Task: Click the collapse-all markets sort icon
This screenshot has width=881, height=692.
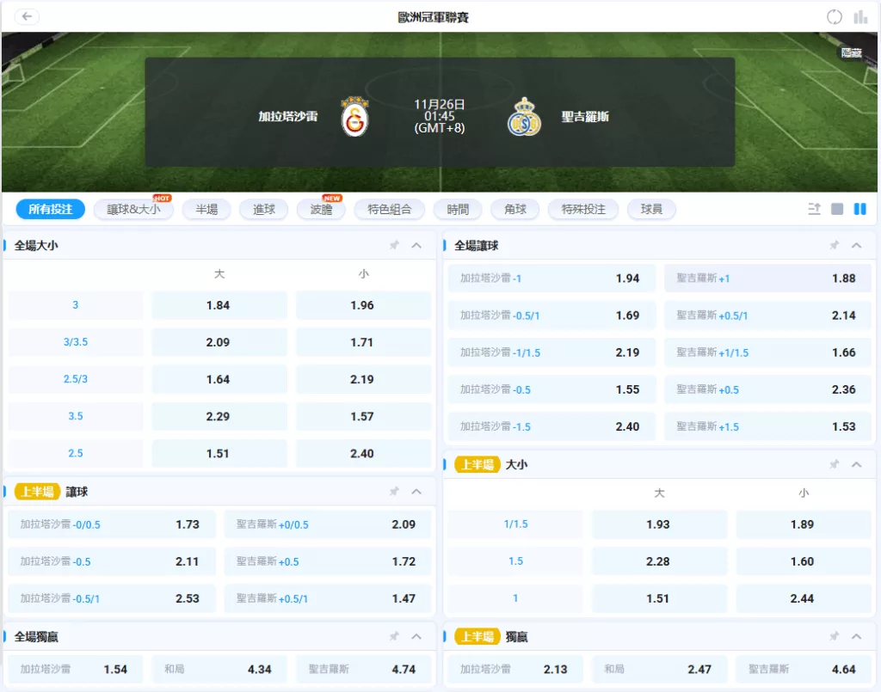Action: 814,209
